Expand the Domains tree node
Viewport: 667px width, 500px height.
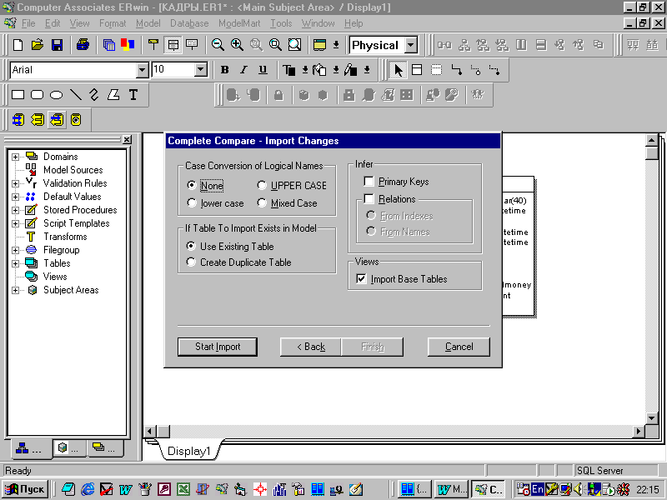[x=15, y=157]
